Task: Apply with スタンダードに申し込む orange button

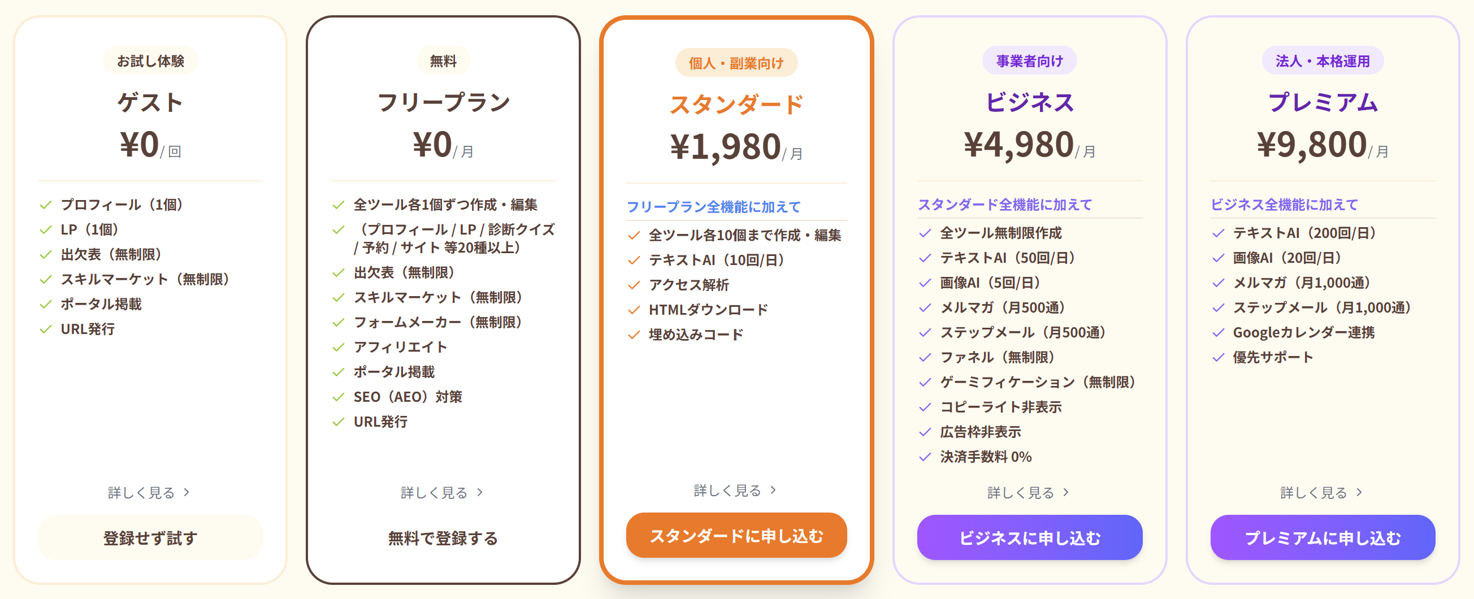Action: coord(736,536)
